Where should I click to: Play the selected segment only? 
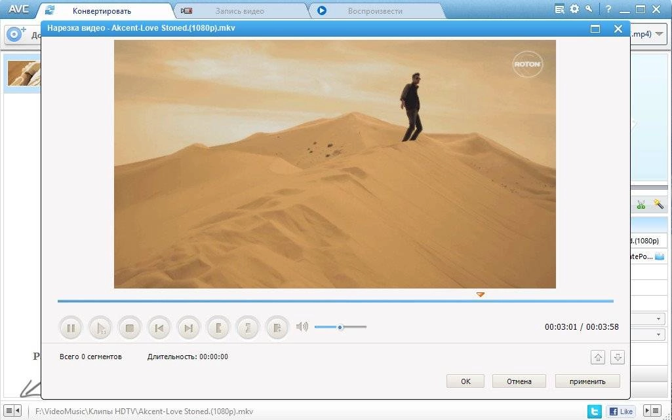tap(100, 328)
